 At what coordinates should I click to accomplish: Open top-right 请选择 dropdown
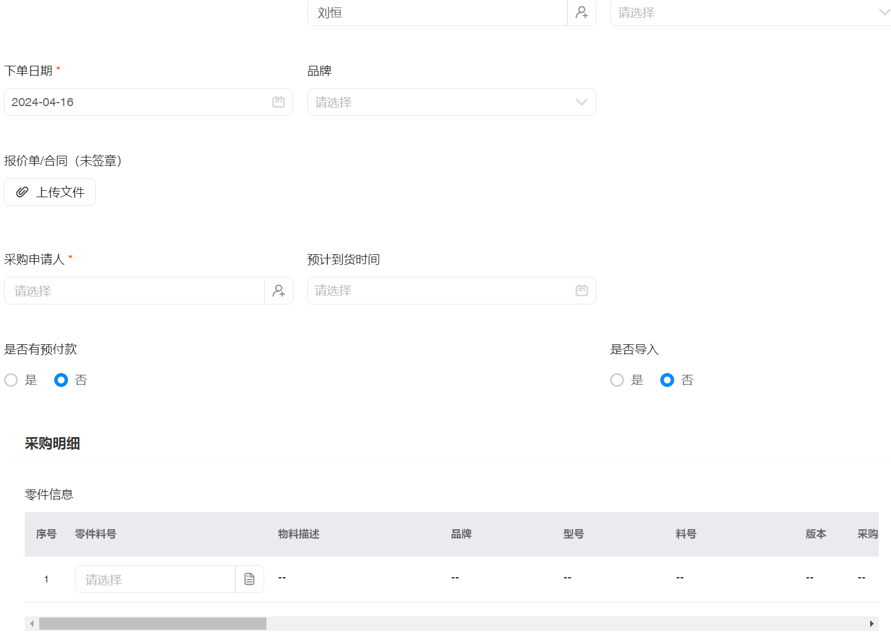click(x=750, y=13)
